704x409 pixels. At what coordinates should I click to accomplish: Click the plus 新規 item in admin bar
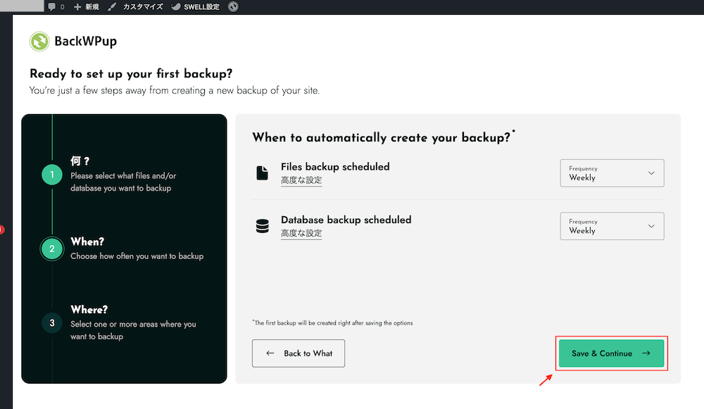click(86, 7)
